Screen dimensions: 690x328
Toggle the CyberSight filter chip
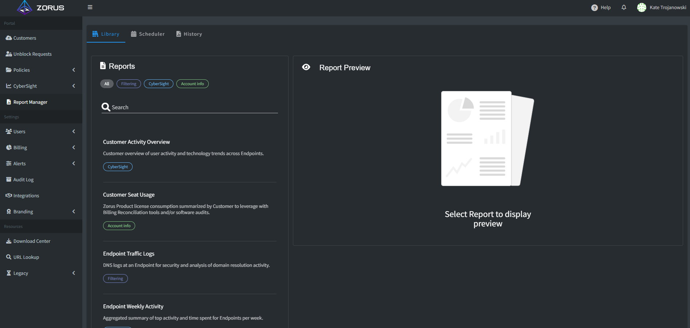point(158,83)
